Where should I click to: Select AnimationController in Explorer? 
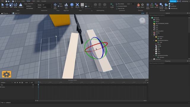click(x=163, y=56)
